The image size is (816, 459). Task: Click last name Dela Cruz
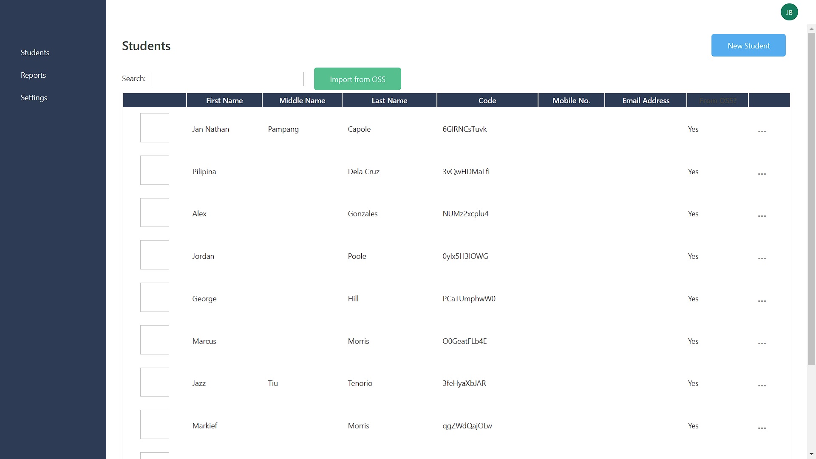coord(363,172)
